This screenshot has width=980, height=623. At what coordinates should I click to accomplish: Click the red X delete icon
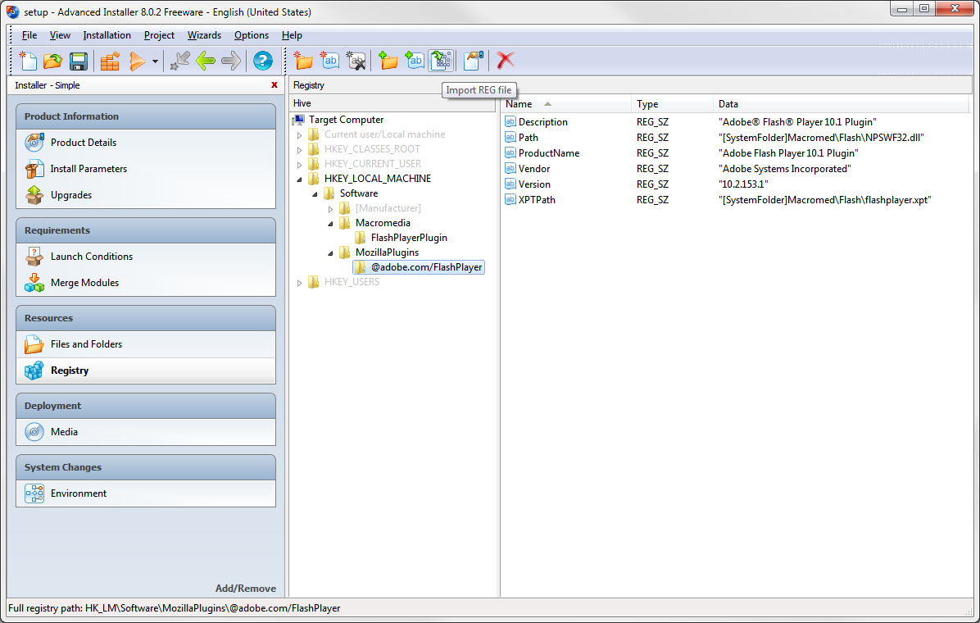(506, 61)
